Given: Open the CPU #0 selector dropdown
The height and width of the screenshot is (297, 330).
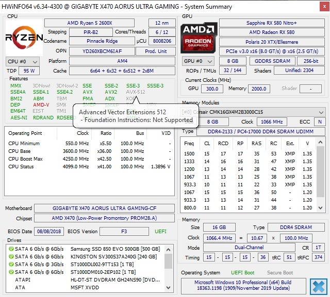Looking at the screenshot, I should coord(23,62).
